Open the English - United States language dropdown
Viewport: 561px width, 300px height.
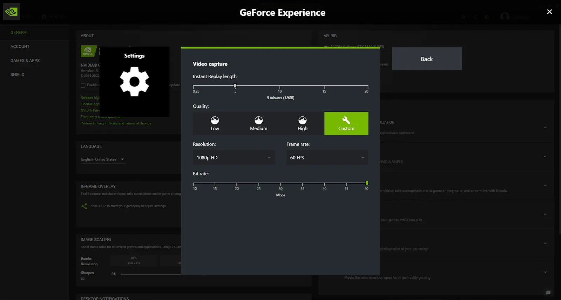pos(102,159)
